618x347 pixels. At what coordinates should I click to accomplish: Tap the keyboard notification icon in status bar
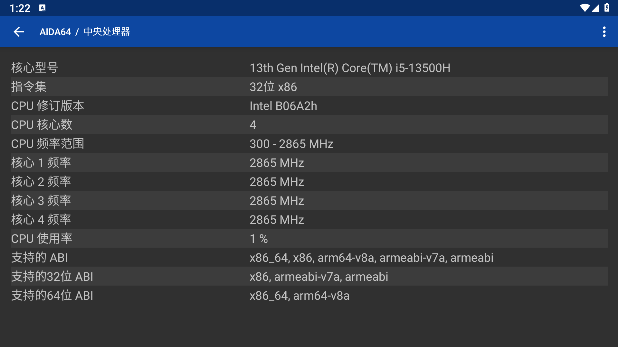[x=42, y=8]
